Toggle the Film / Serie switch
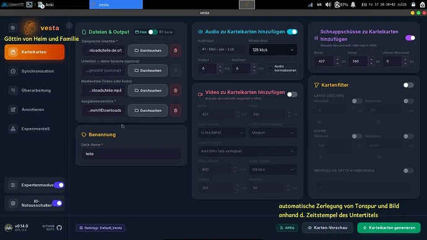 (152, 32)
